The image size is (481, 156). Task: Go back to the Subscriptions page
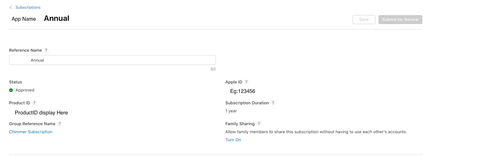28,7
